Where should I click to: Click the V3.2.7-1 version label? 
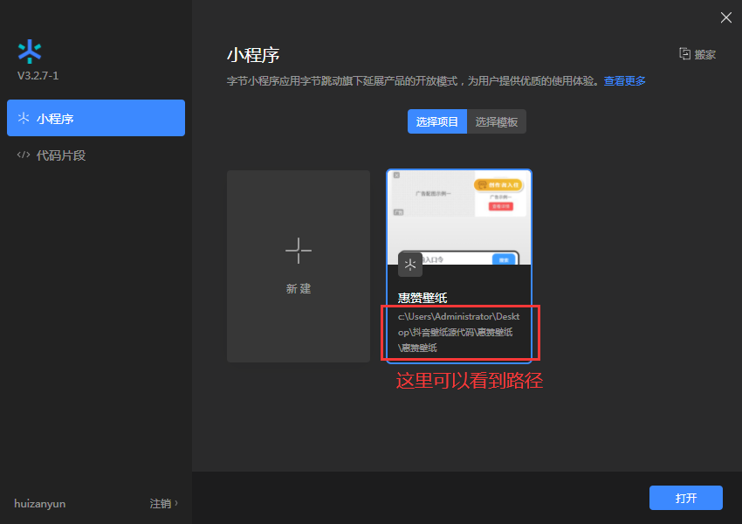[x=38, y=76]
